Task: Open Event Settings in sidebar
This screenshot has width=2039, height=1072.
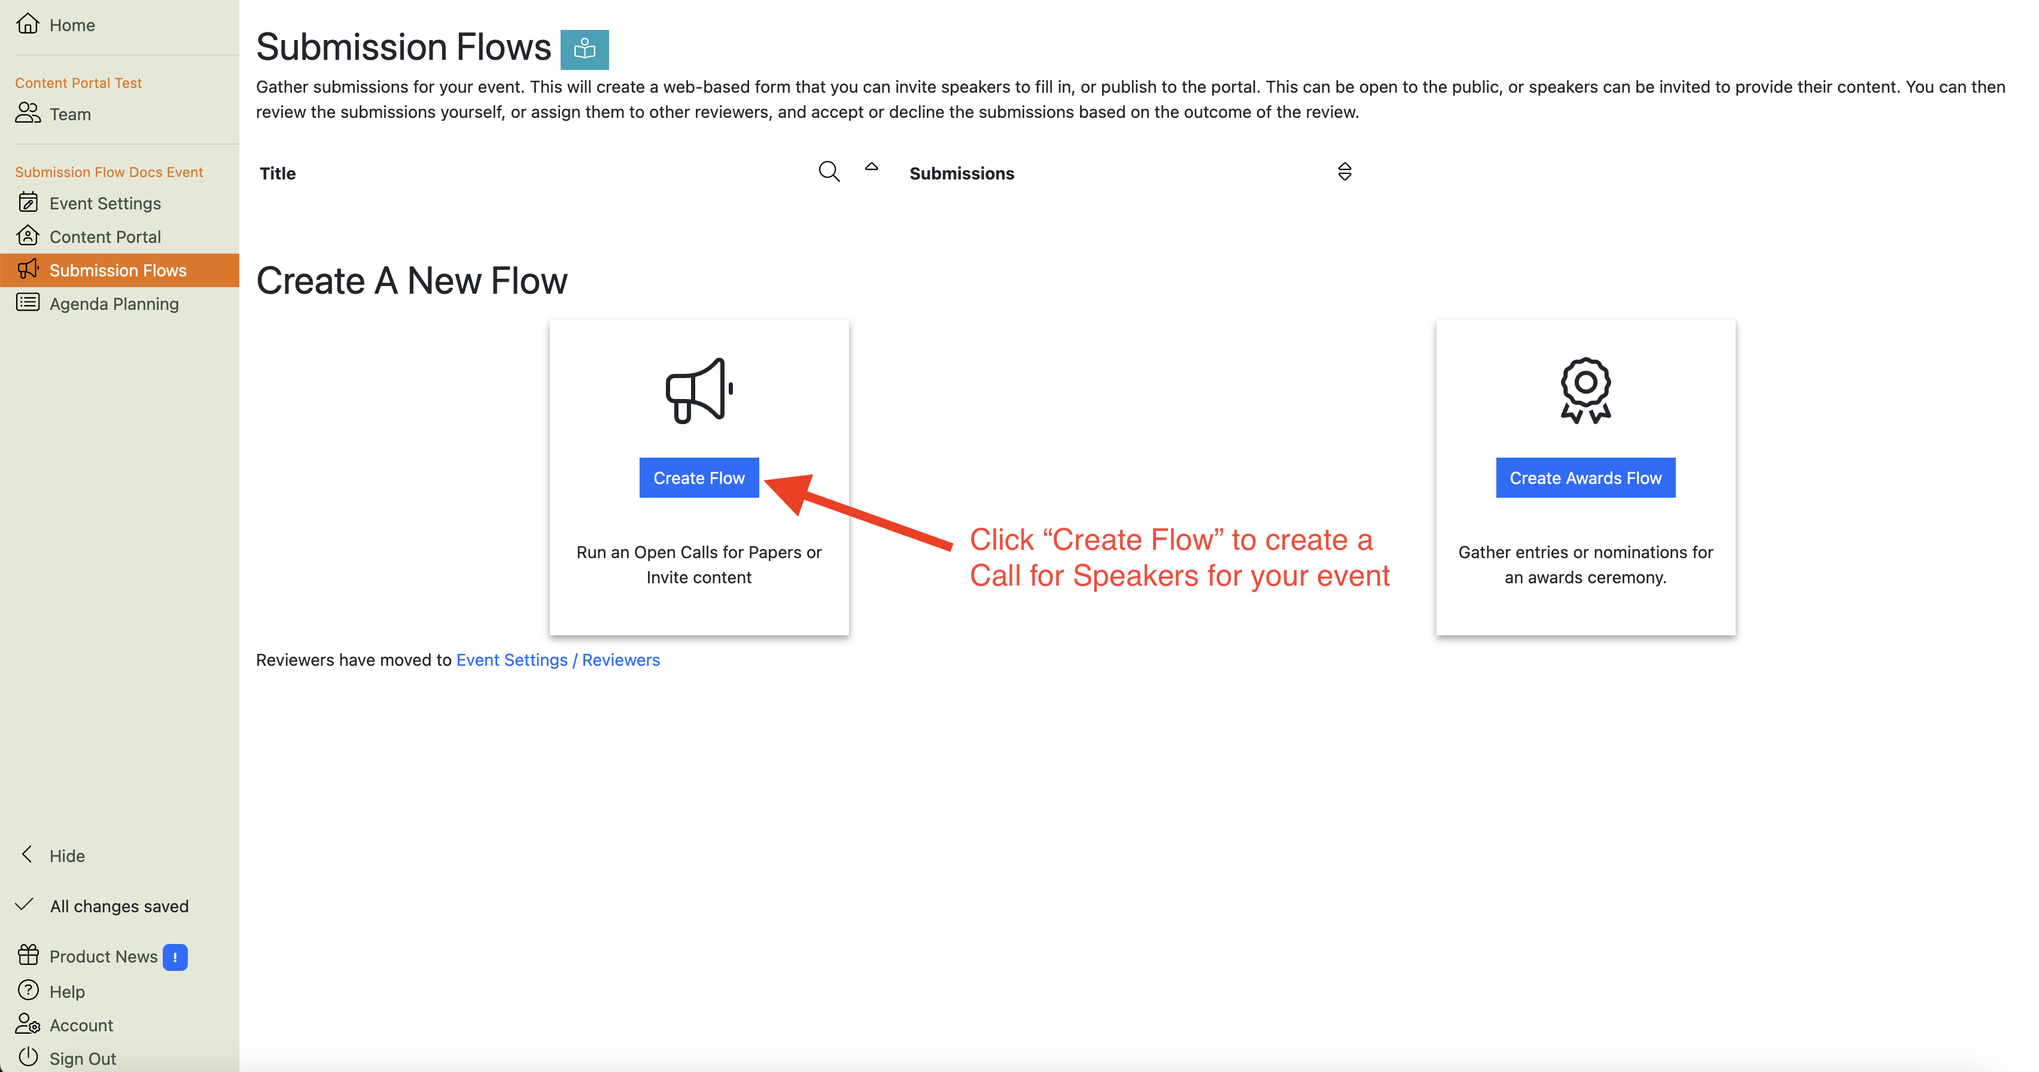Action: [105, 203]
